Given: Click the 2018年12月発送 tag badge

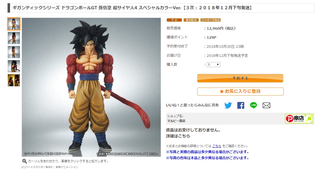Looking at the screenshot, I should coord(211,20).
